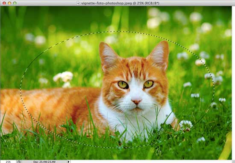Click the status bar icon beside zoom field
The height and width of the screenshot is (163, 235).
coord(19,162)
